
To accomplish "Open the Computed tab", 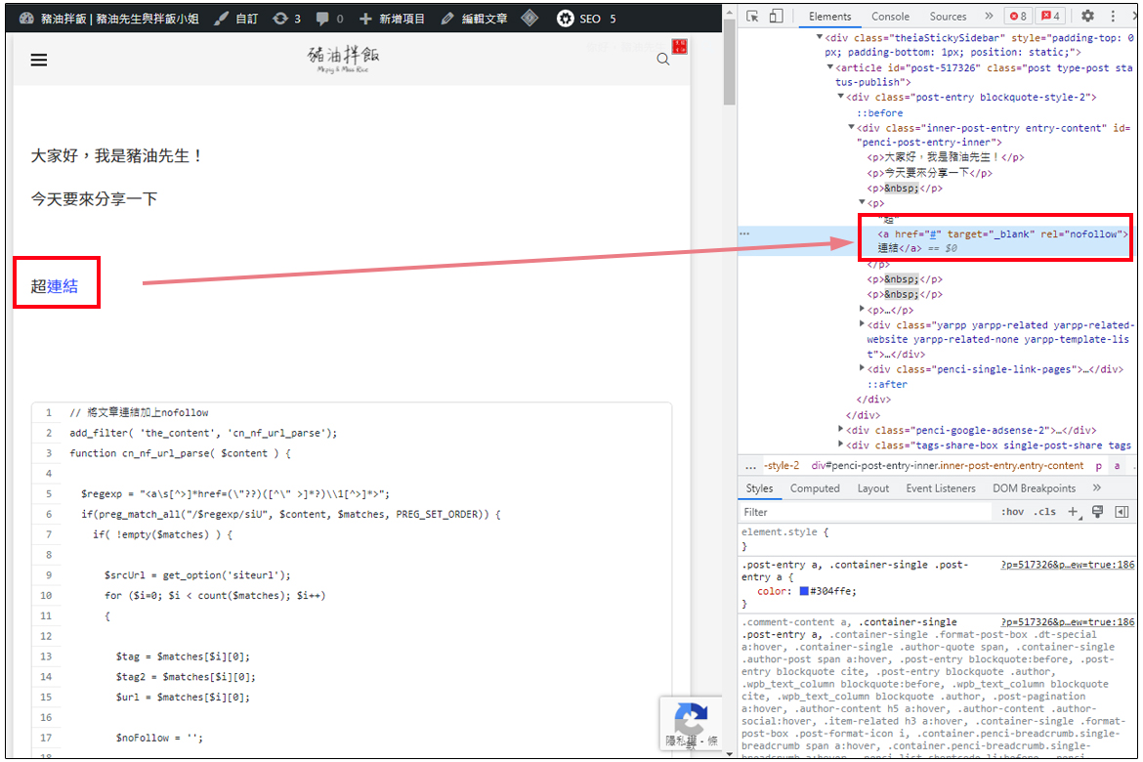I will tap(815, 488).
